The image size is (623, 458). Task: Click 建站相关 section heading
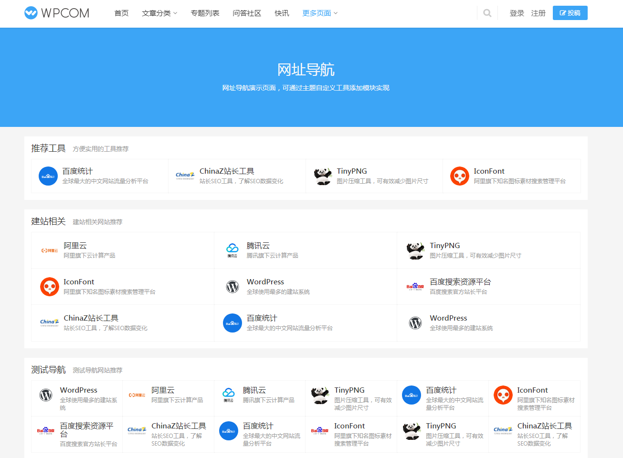coord(48,221)
